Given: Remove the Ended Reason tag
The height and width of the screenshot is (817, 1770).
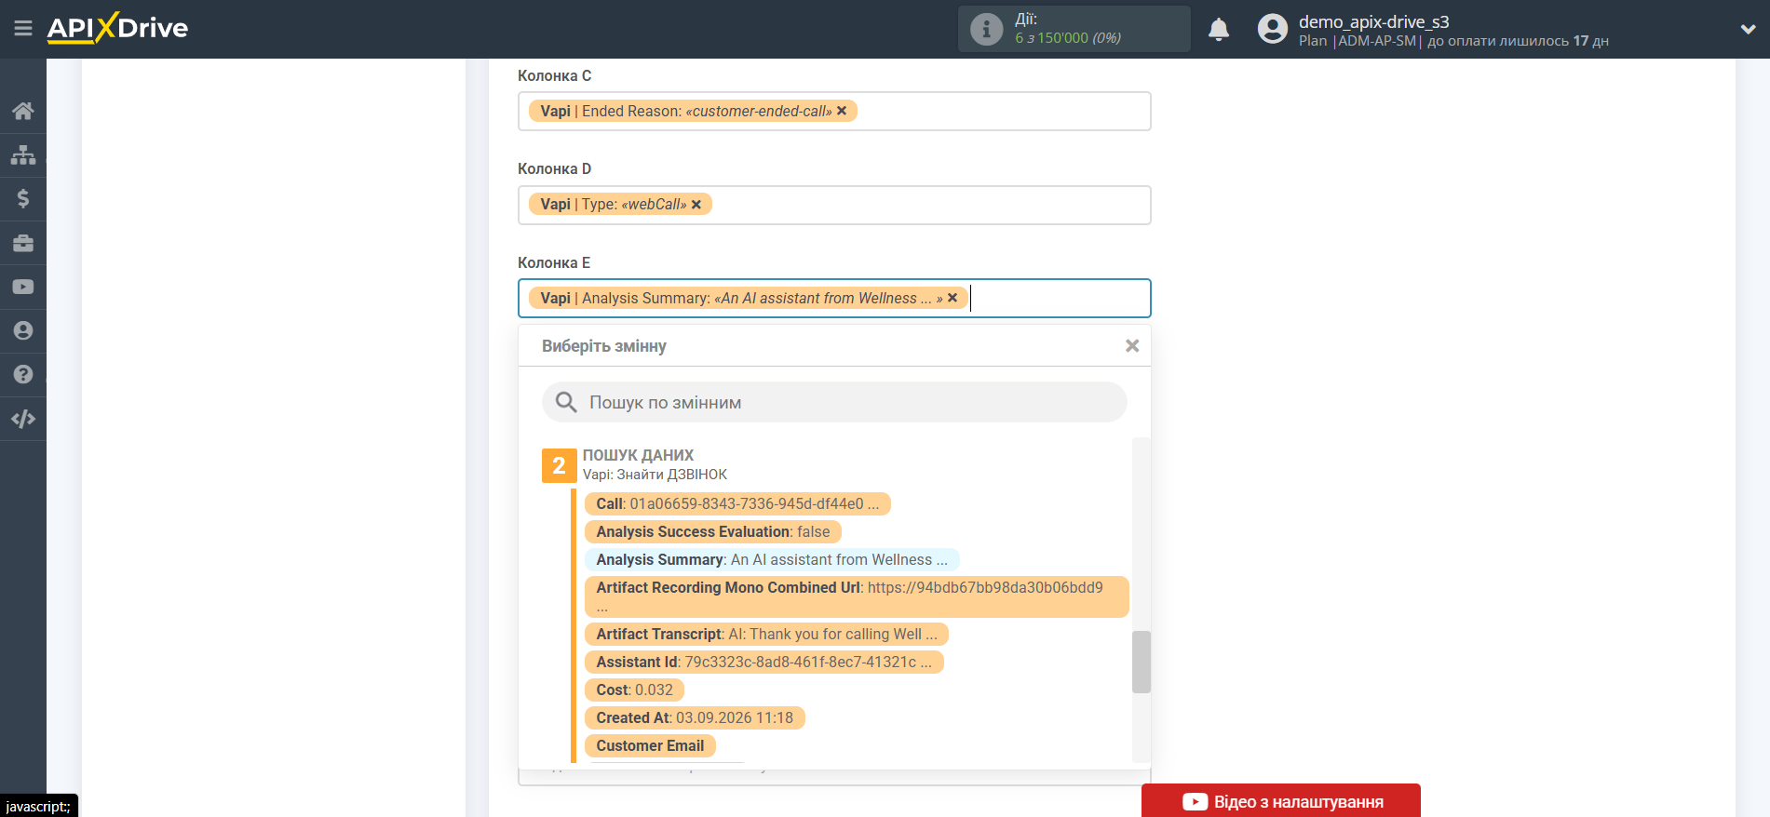Looking at the screenshot, I should 842,111.
